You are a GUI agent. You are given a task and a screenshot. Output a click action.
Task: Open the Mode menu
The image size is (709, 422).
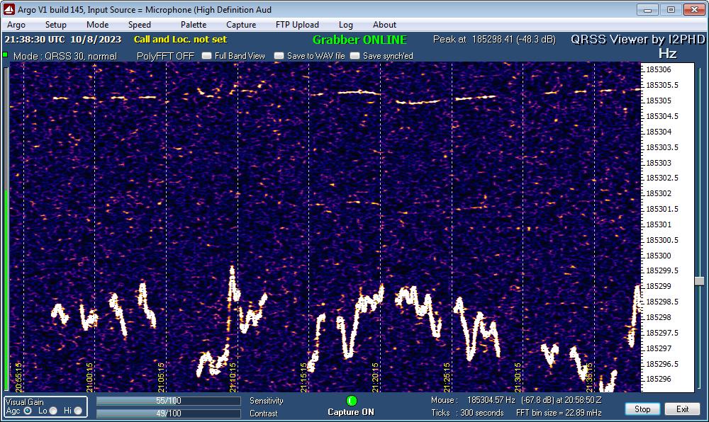pos(98,25)
